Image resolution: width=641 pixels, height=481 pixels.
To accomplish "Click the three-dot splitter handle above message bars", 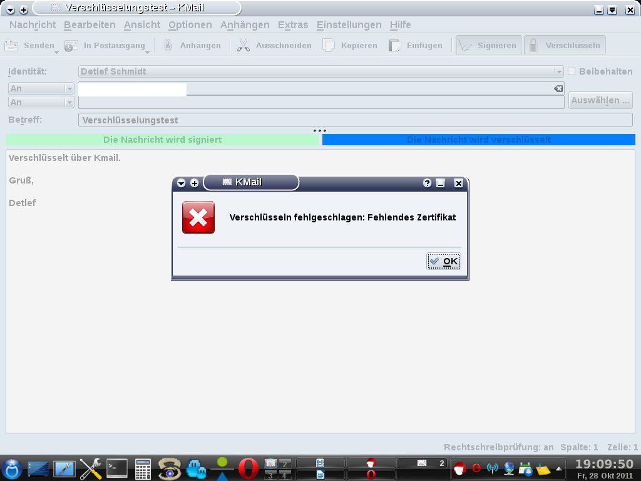I will (320, 131).
